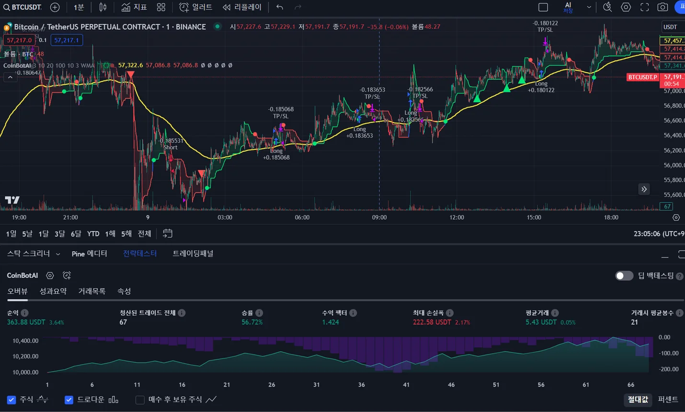The image size is (685, 412).
Task: Open the go-to-date calendar icon
Action: click(168, 234)
